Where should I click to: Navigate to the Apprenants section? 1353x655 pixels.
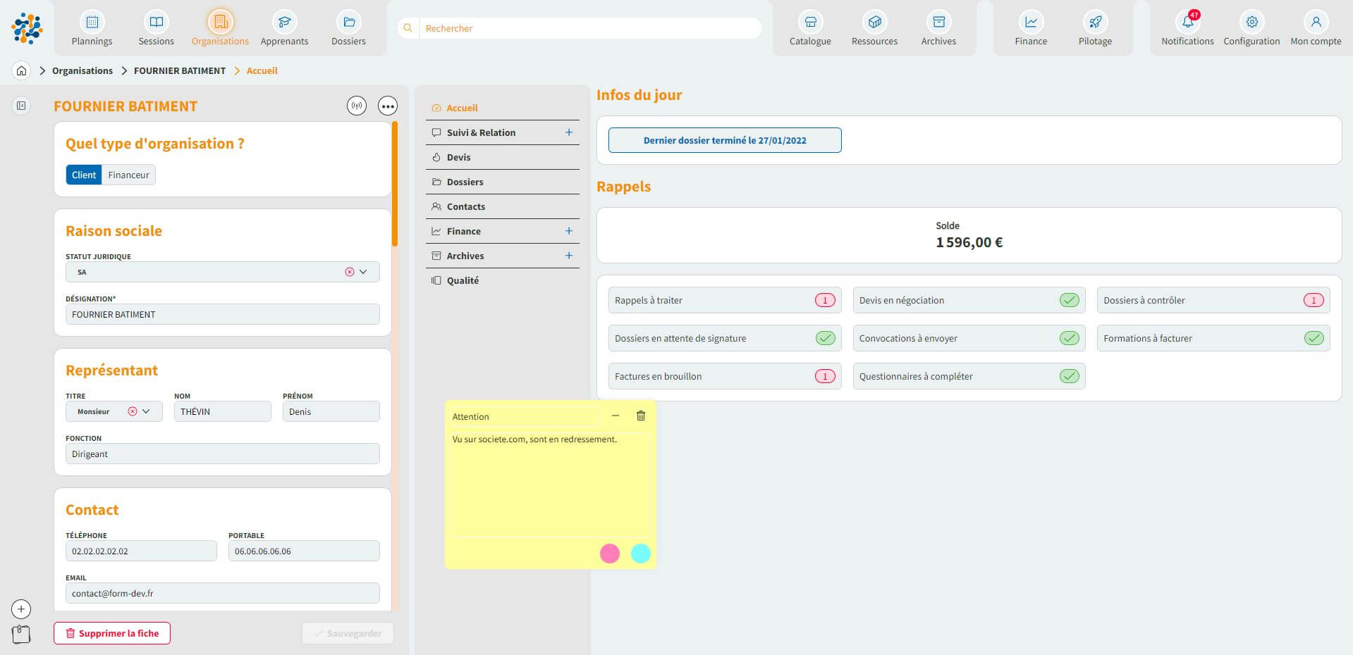click(x=284, y=27)
